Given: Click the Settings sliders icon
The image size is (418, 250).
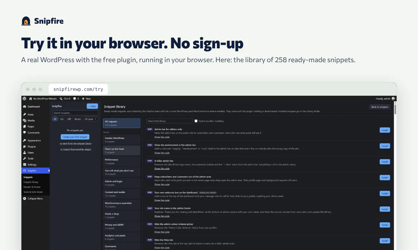Looking at the screenshot, I should [25, 164].
